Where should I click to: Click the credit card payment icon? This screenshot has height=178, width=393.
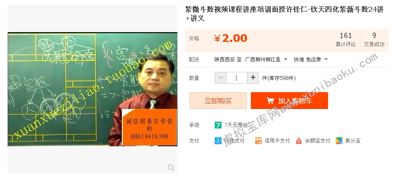coord(258,141)
